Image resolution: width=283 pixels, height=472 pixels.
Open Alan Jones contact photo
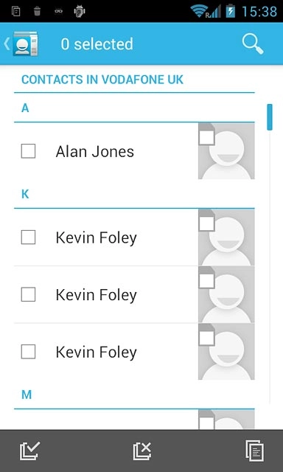pyautogui.click(x=226, y=150)
